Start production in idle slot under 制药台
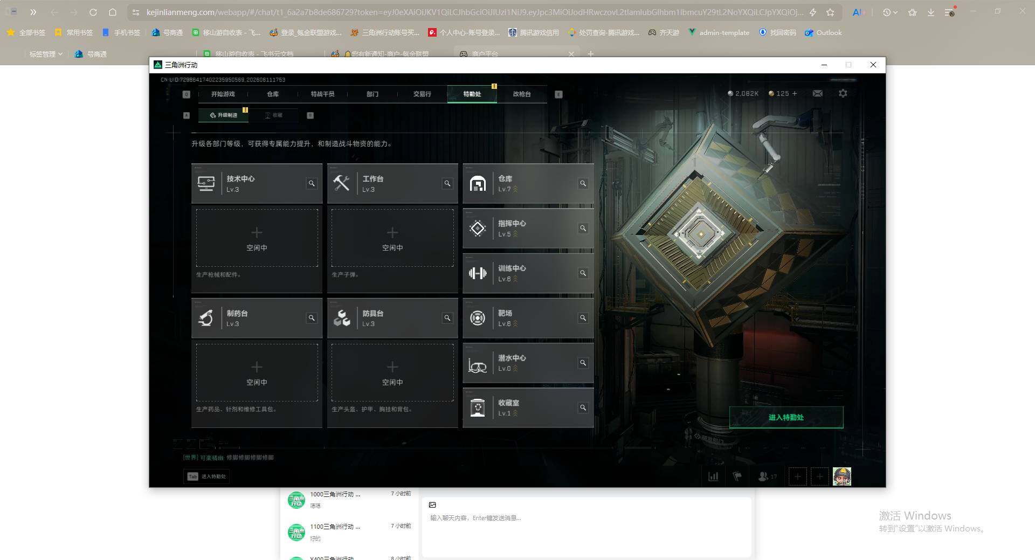The height and width of the screenshot is (560, 1035). click(257, 372)
